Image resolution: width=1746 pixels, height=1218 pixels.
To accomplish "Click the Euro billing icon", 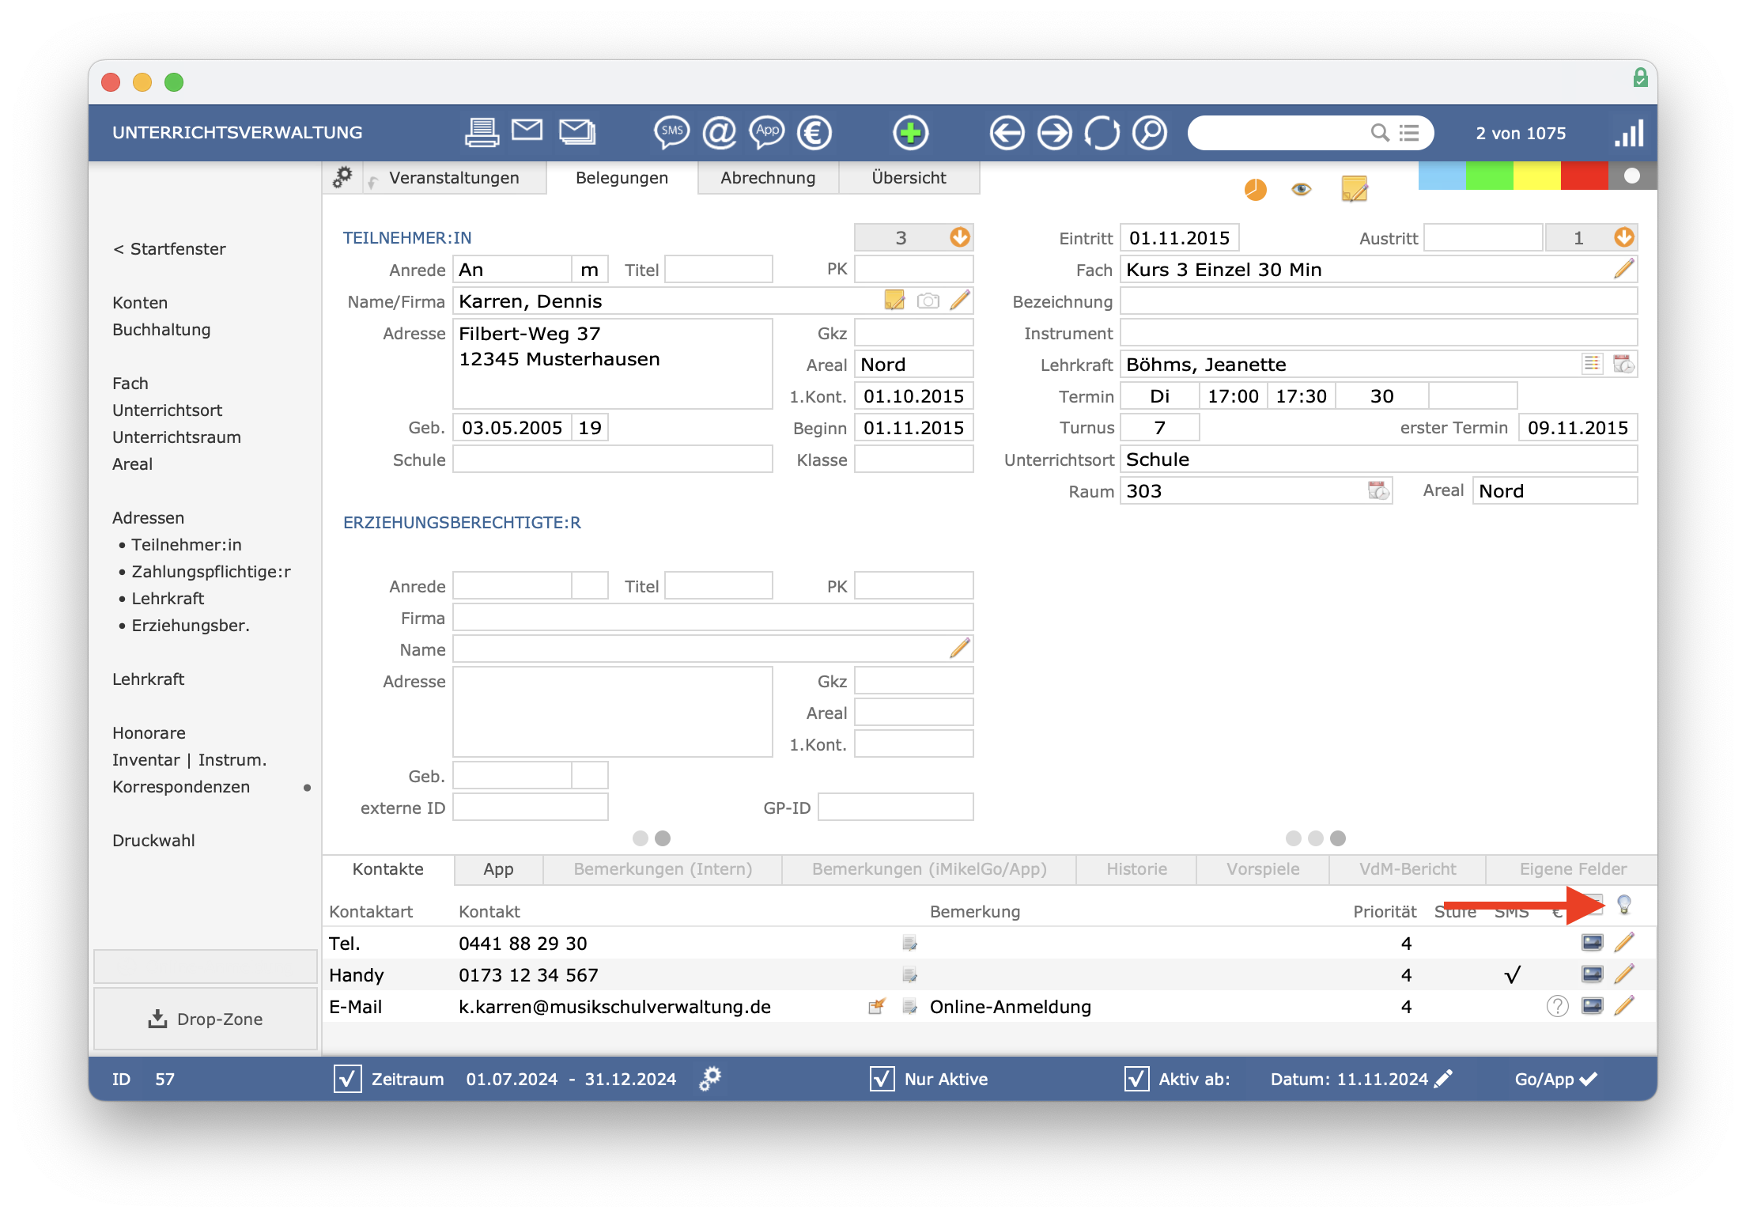I will click(814, 132).
